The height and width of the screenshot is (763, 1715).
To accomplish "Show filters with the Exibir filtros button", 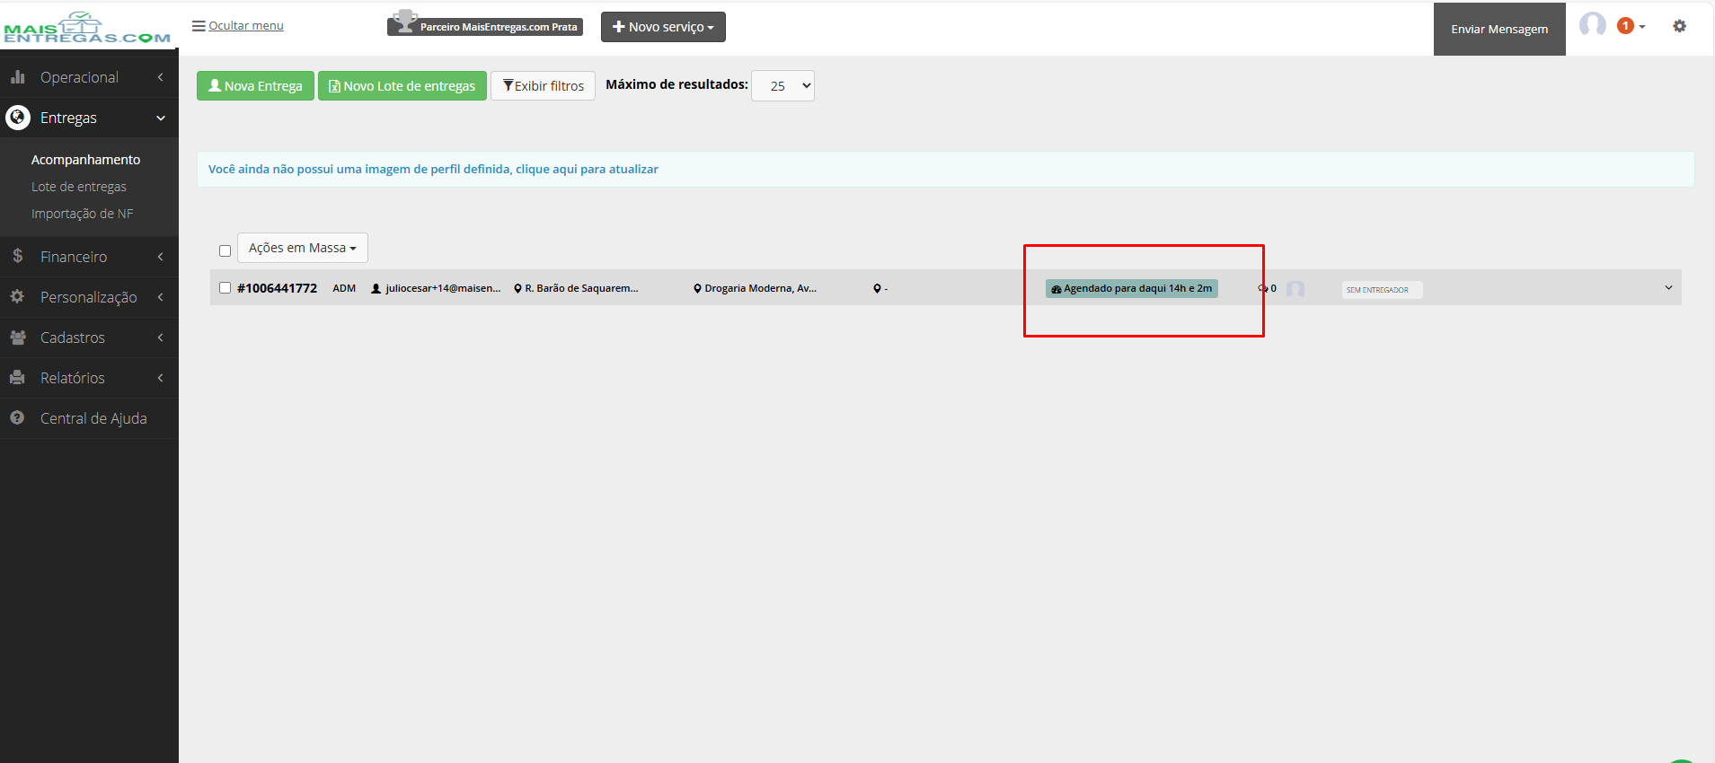I will point(543,86).
